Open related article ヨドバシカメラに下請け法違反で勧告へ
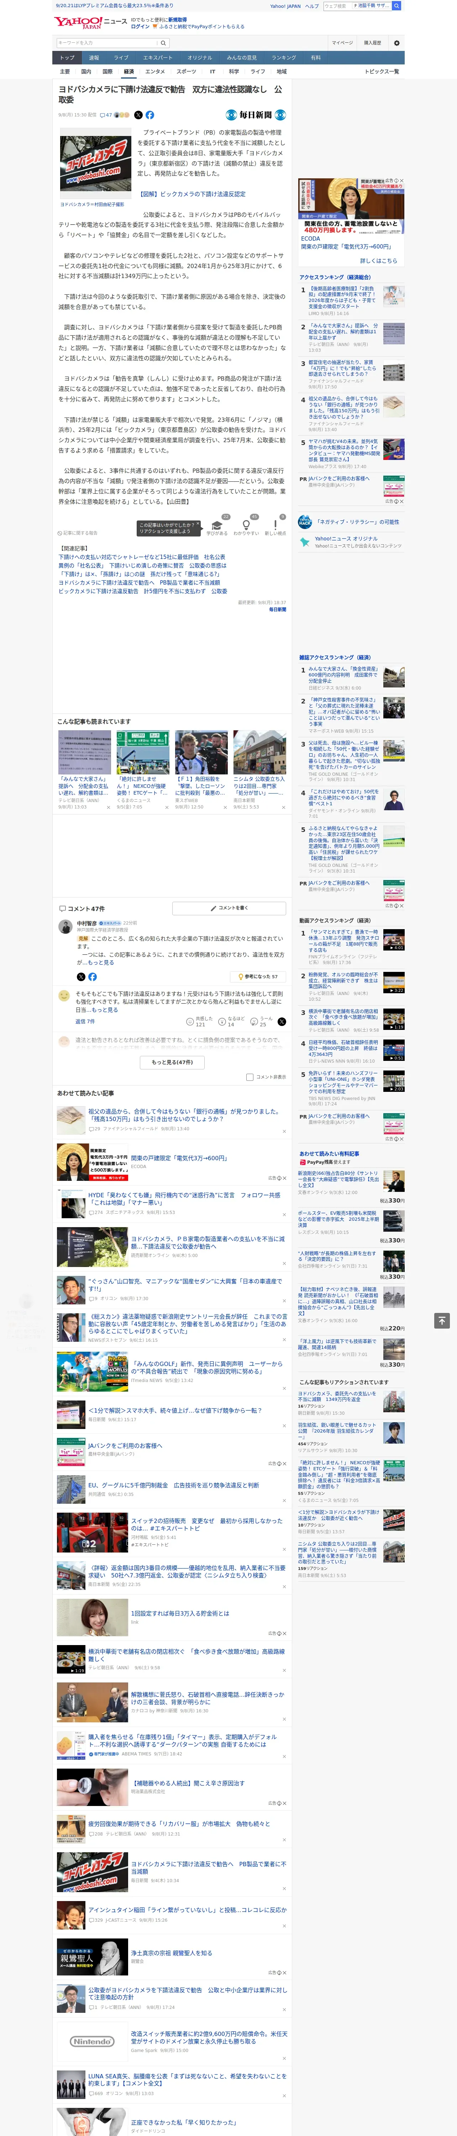The width and height of the screenshot is (457, 2136). (138, 583)
